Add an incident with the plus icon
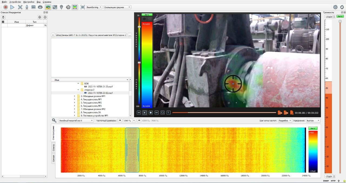This screenshot has width=346, height=183. click(x=40, y=17)
